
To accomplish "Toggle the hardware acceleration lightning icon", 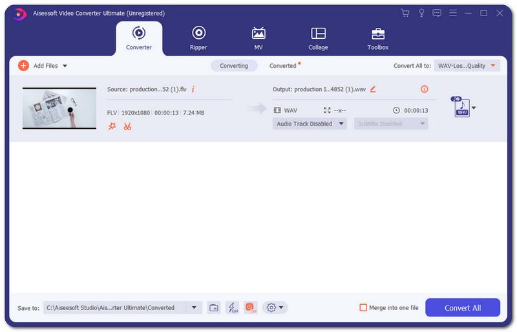I will tap(232, 307).
